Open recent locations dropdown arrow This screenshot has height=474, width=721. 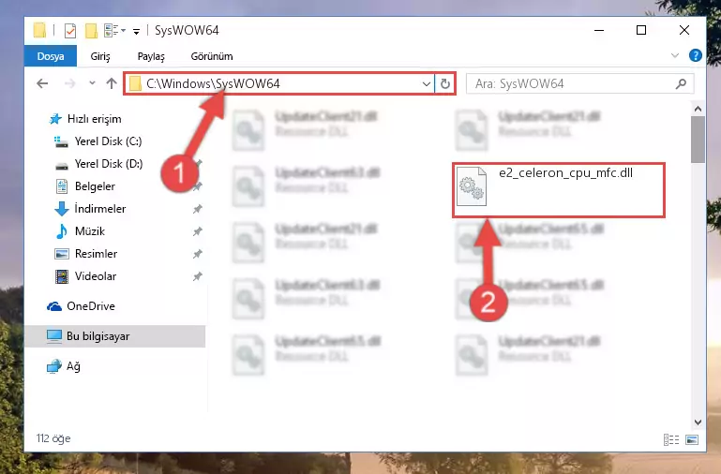93,83
